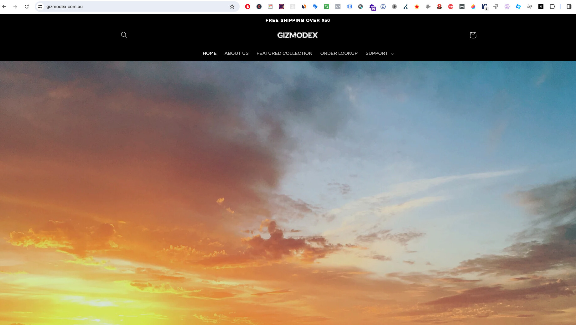Viewport: 576px width, 325px height.
Task: Bookmark this page with the star
Action: (x=232, y=7)
